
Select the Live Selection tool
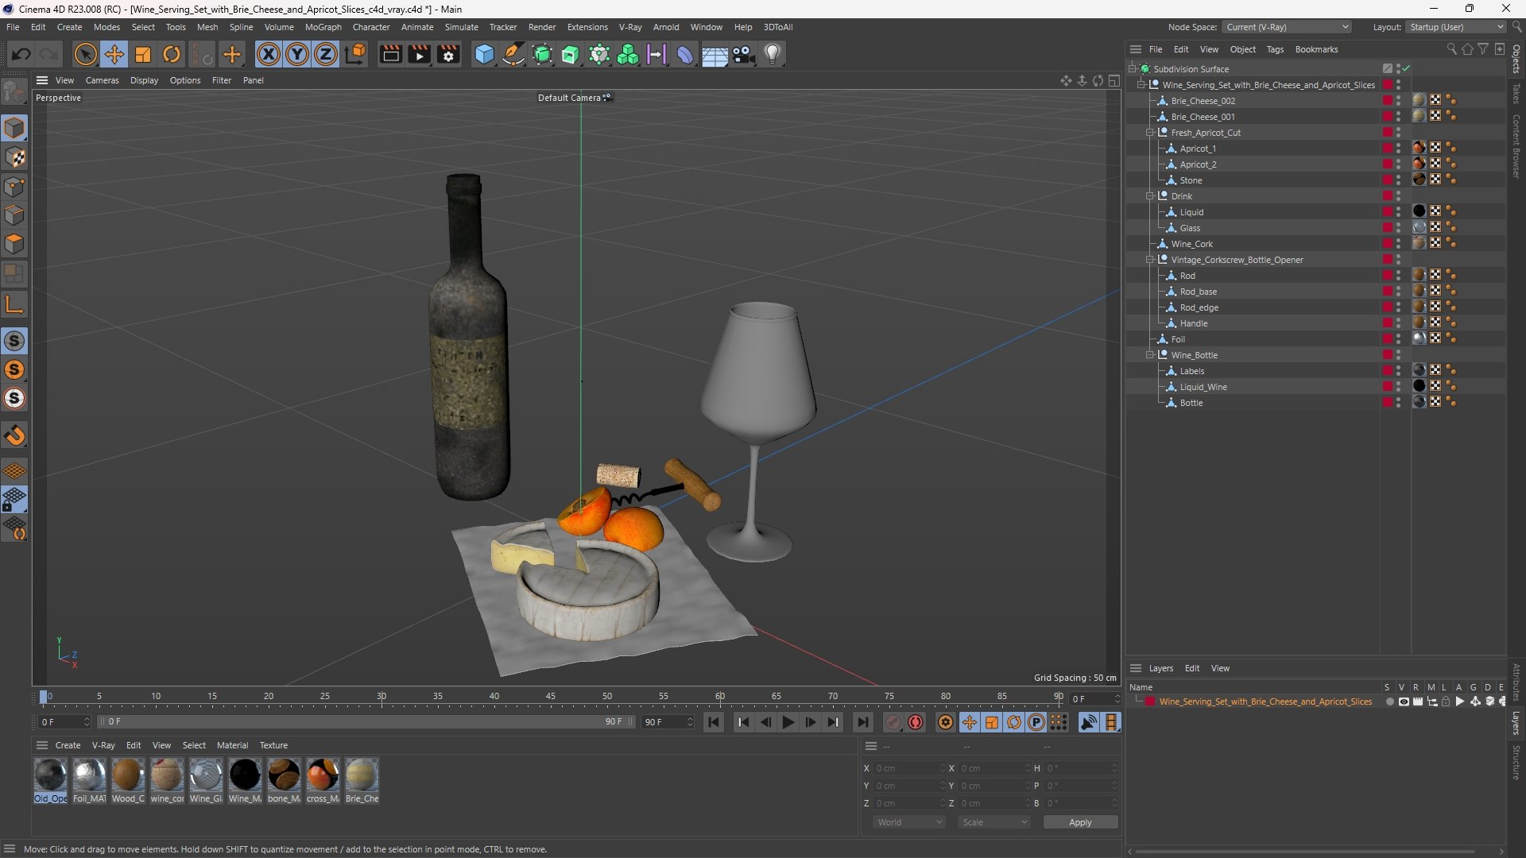click(85, 54)
